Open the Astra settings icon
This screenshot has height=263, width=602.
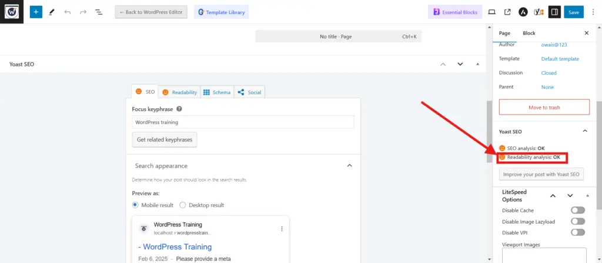(523, 12)
